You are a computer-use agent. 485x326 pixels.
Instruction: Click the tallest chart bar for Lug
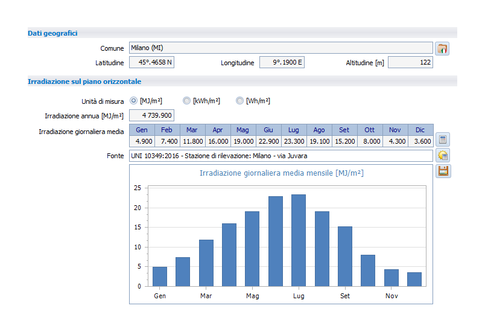(299, 240)
